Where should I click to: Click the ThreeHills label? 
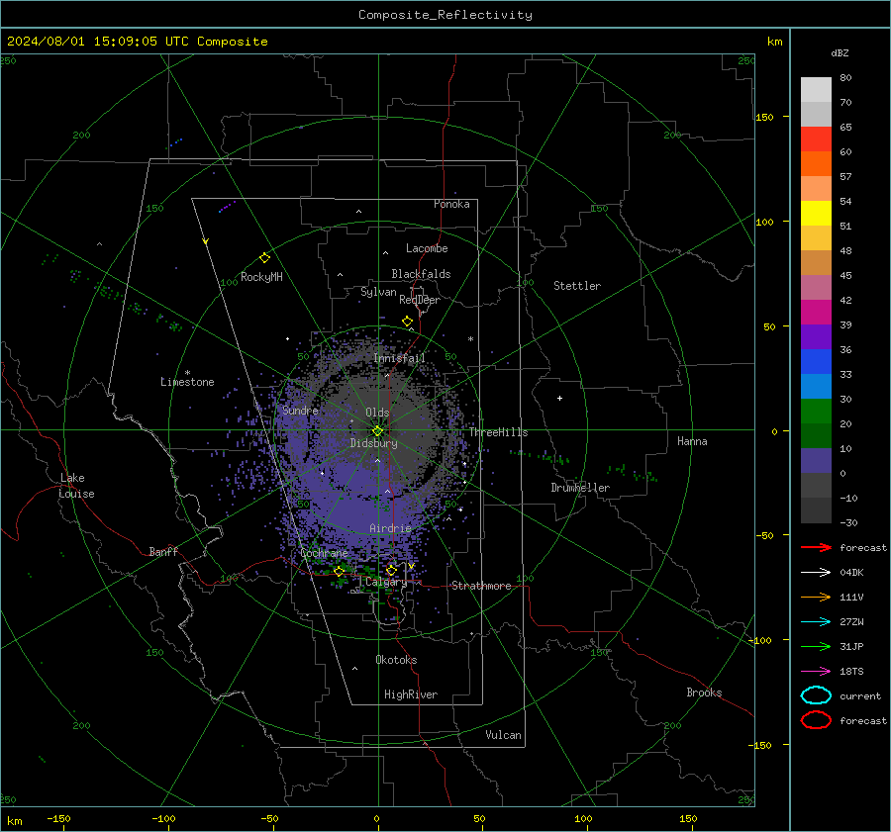click(x=498, y=432)
